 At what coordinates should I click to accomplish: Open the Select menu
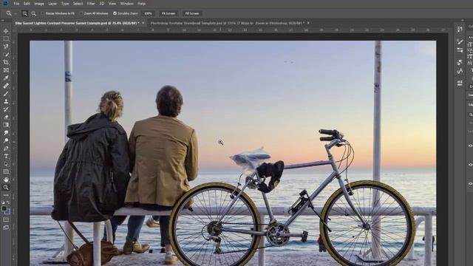point(78,4)
